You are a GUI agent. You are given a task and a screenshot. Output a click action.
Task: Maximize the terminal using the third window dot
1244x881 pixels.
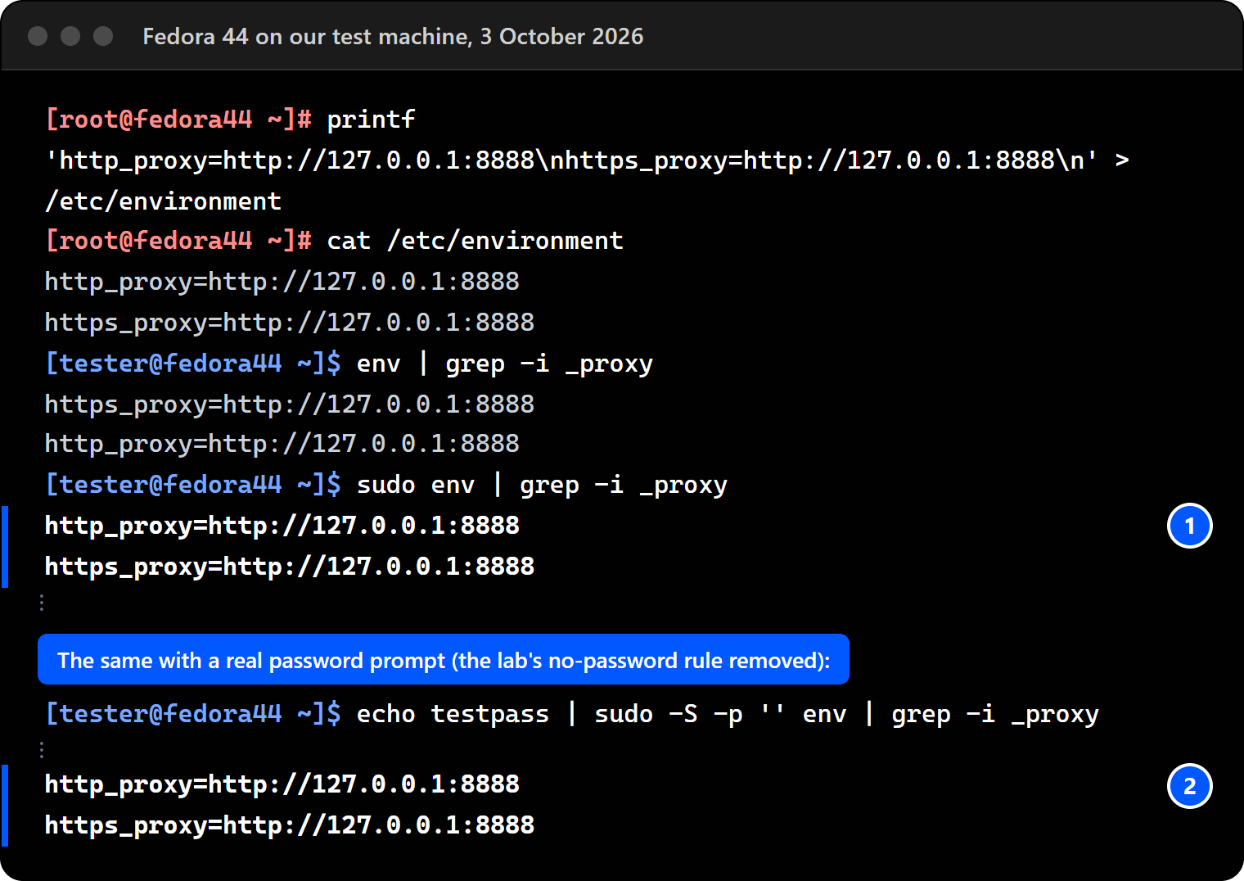103,36
